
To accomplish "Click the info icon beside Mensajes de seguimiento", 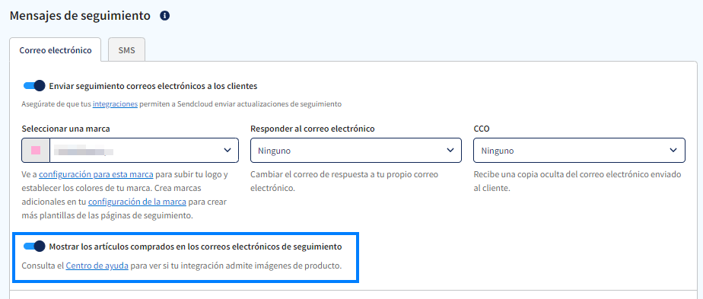I will click(x=165, y=16).
